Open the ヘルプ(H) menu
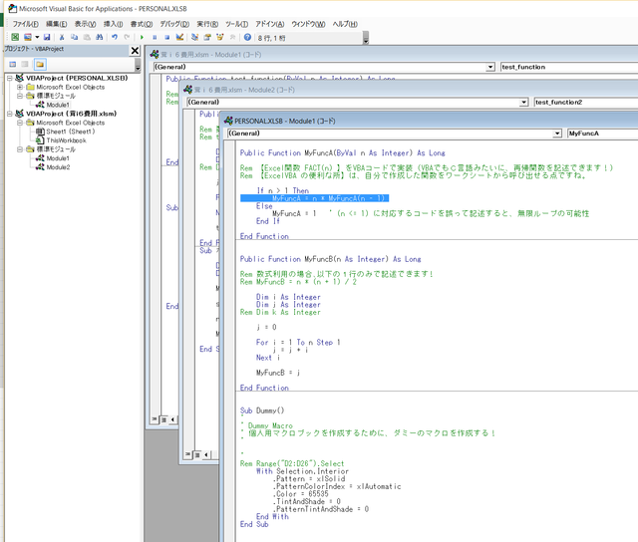 (345, 24)
